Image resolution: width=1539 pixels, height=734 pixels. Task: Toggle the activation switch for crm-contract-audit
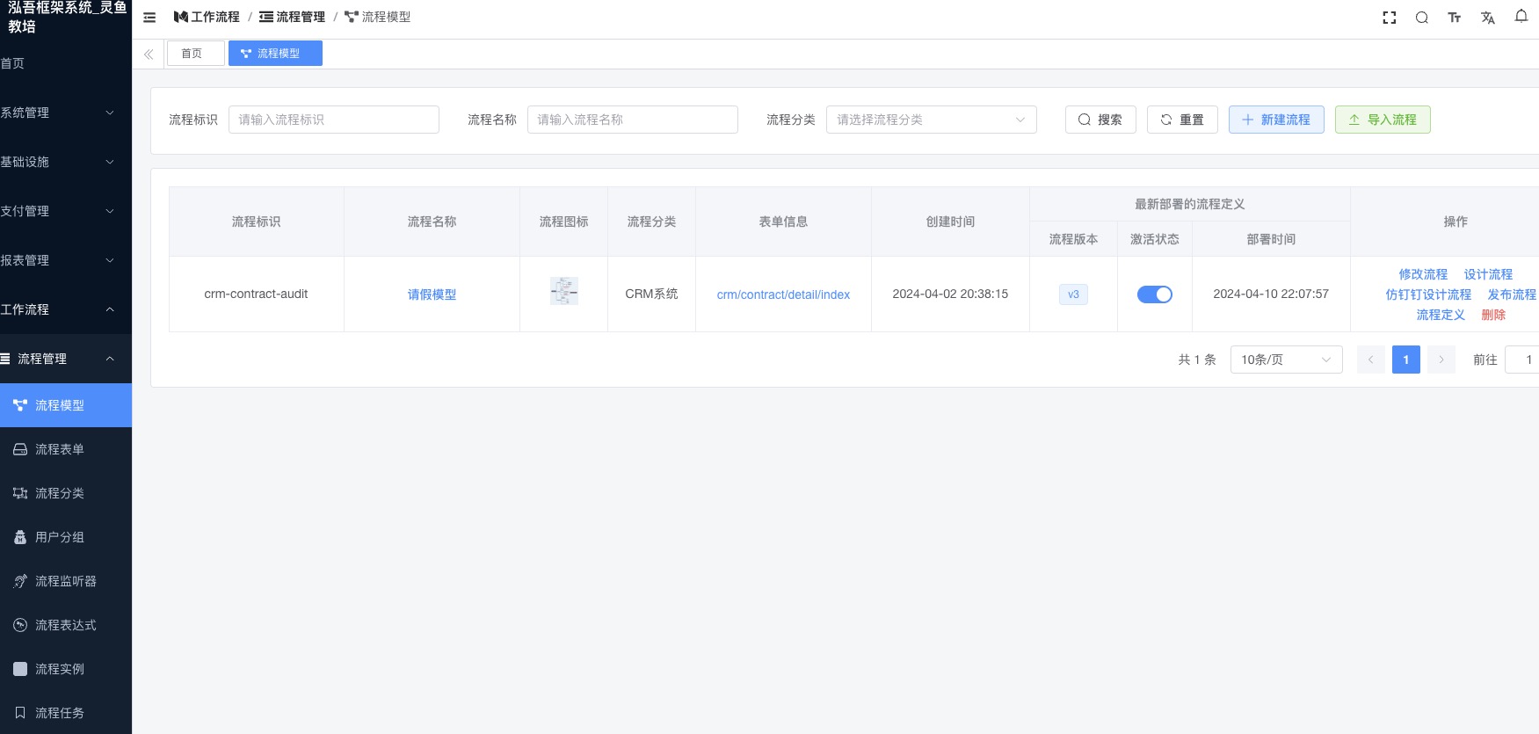coord(1154,294)
